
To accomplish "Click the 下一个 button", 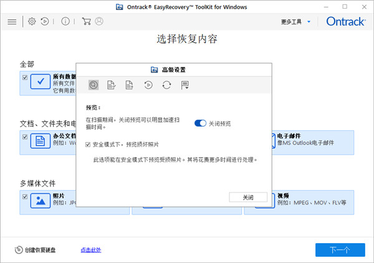I will tap(340, 250).
